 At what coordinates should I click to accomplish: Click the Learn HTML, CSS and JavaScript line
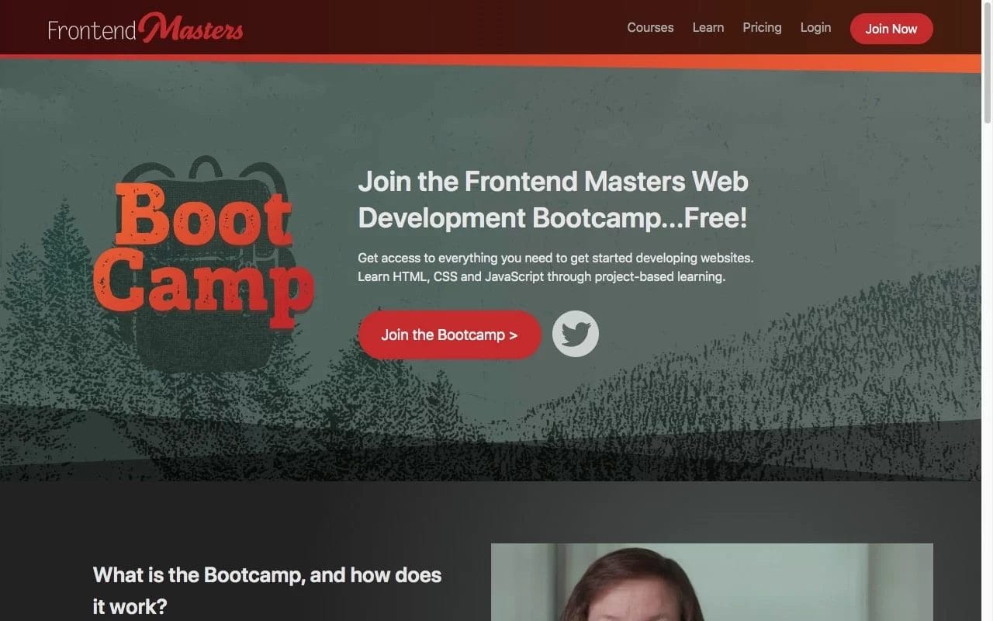click(541, 276)
